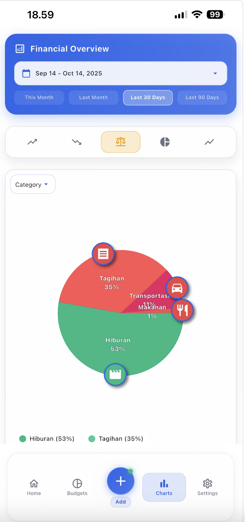Screen dimensions: 245x522
Task: Toggle the Last 30 Days filter
Action: (x=148, y=97)
